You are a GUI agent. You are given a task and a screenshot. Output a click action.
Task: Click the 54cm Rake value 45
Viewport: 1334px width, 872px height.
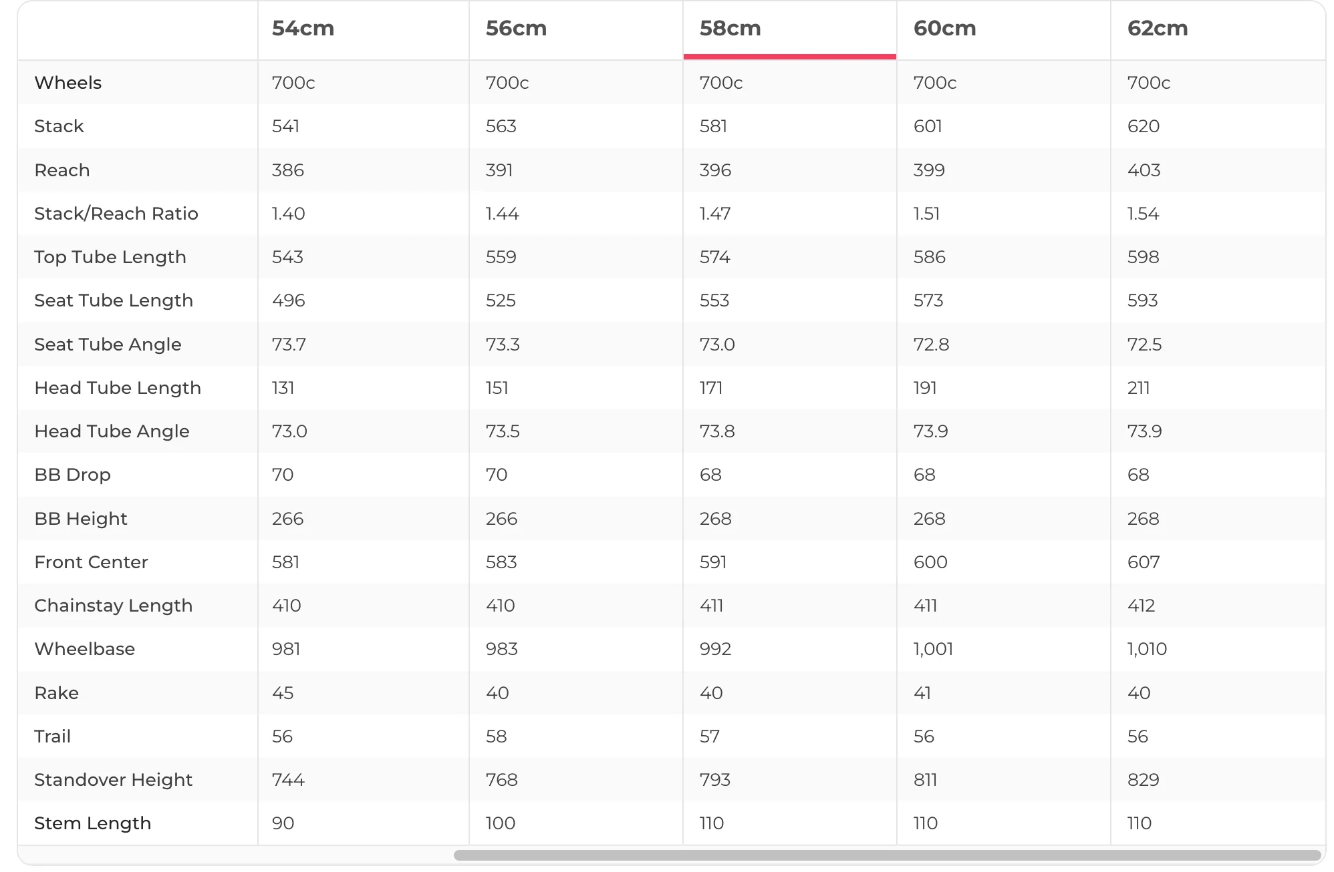(283, 693)
